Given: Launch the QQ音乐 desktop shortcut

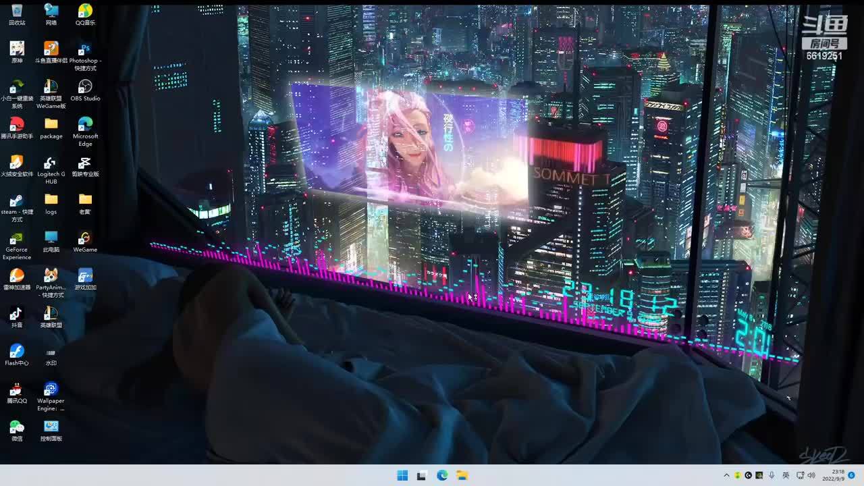Looking at the screenshot, I should pos(85,14).
